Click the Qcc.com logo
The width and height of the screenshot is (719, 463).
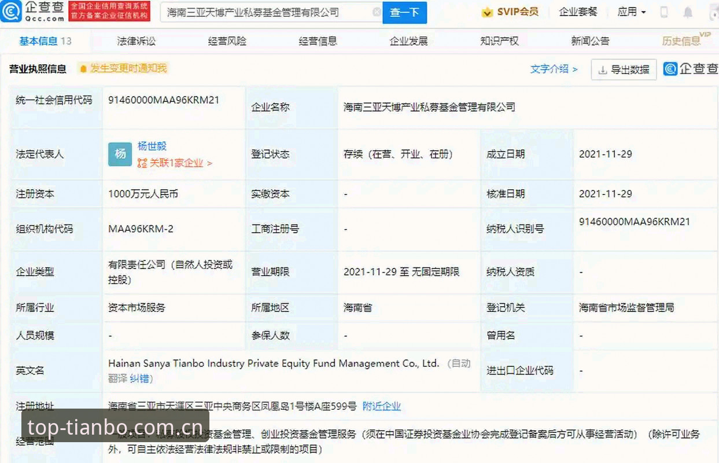tap(33, 12)
